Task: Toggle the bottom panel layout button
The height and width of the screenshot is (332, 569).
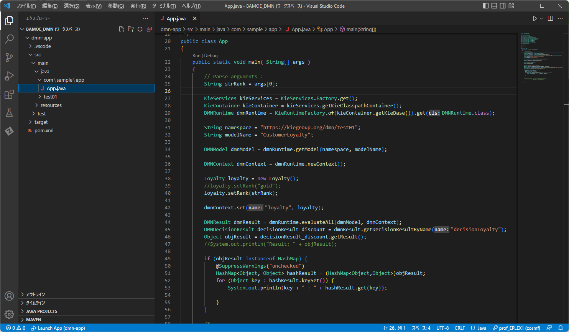Action: [x=494, y=6]
